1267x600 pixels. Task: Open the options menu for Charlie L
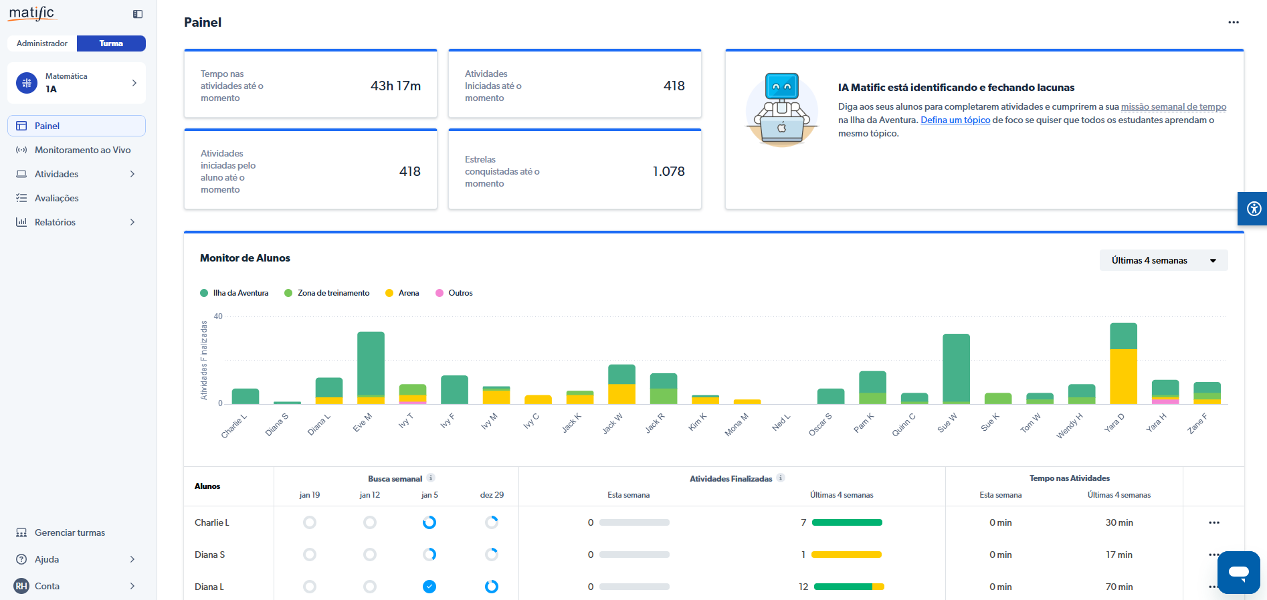coord(1213,522)
